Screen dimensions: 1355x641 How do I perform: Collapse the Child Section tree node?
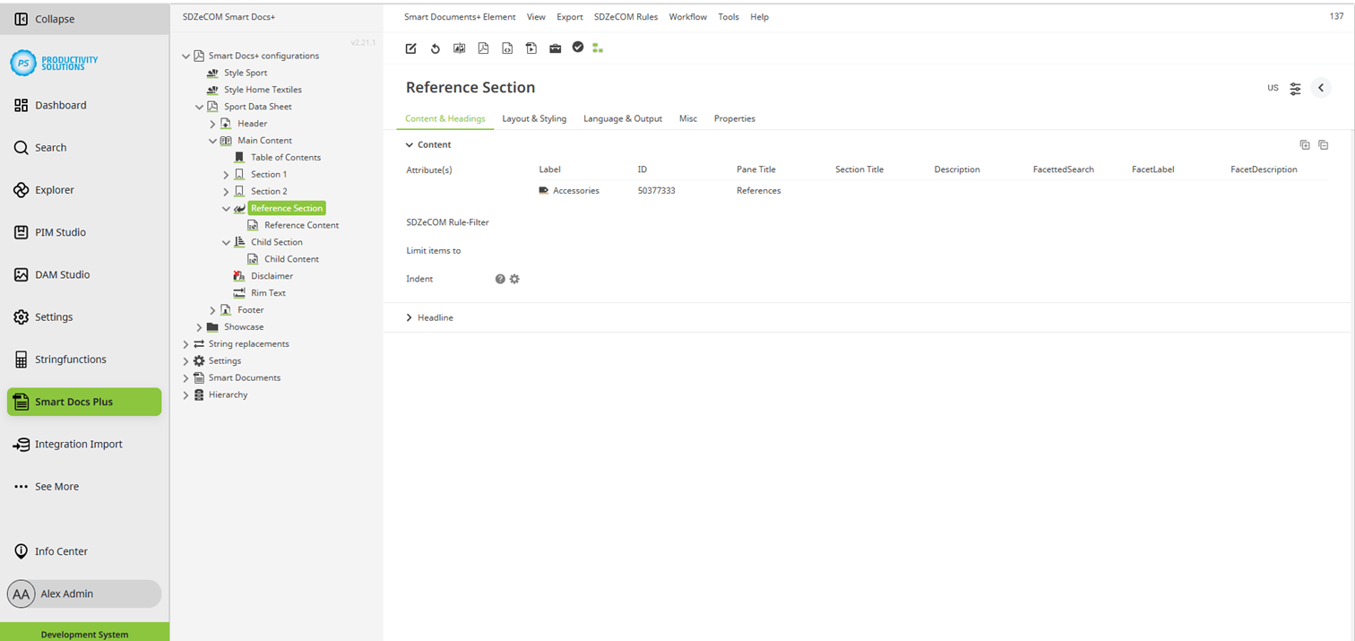tap(226, 242)
